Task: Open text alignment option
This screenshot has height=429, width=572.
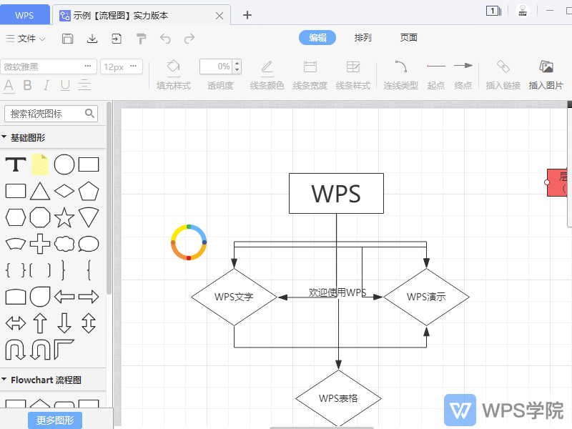Action: [x=84, y=85]
